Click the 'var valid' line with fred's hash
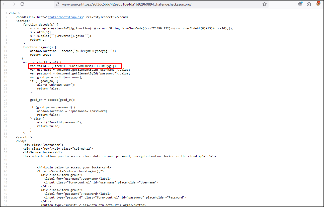324x207 pixels. 73,66
